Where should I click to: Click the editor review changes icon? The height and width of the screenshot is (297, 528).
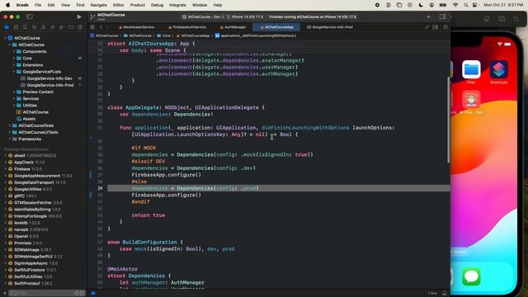(427, 27)
